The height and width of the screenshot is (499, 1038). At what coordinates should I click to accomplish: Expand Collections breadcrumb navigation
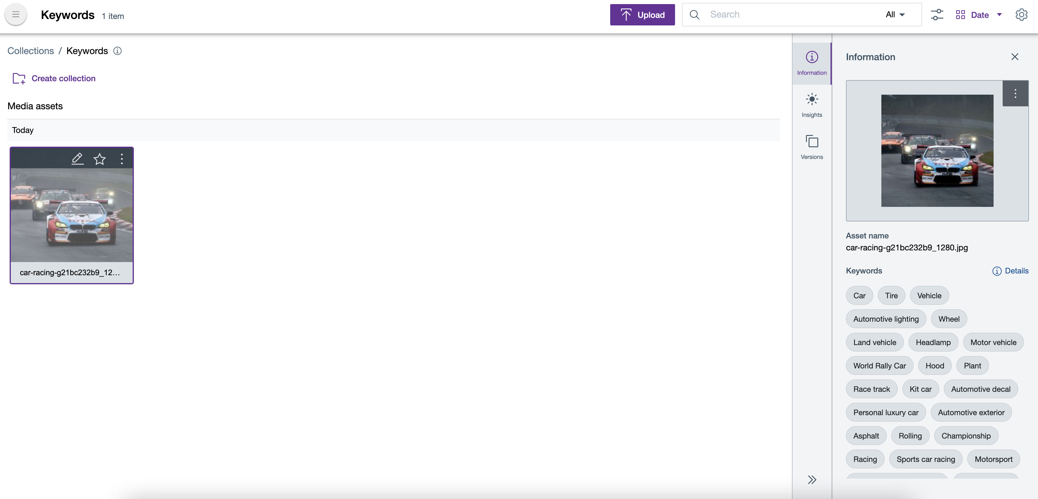point(30,50)
